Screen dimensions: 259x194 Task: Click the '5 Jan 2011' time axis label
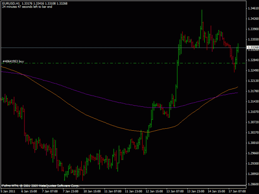[x=8, y=192]
